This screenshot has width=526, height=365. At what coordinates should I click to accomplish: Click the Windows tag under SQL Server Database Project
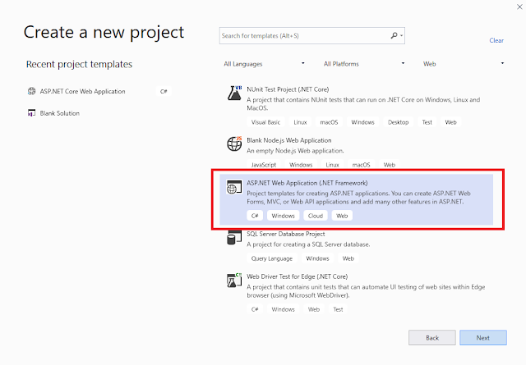click(317, 258)
